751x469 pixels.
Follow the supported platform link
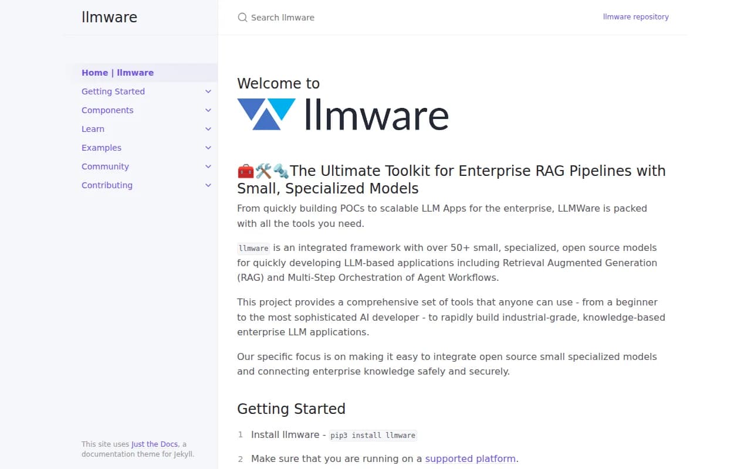(471, 458)
